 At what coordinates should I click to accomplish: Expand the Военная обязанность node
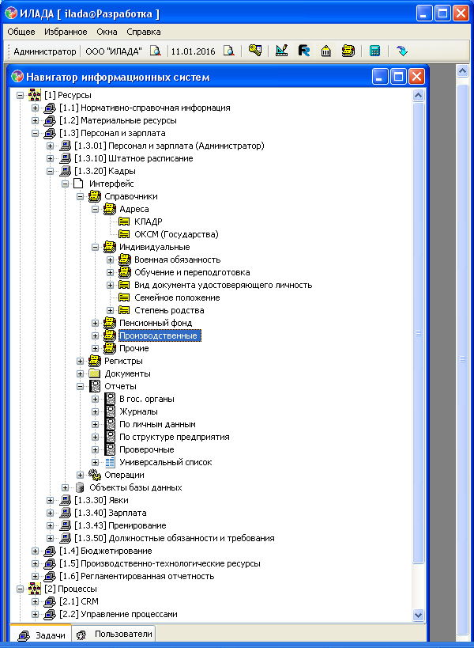[110, 260]
